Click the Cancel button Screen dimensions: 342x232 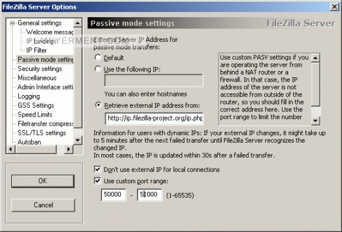[x=43, y=205]
